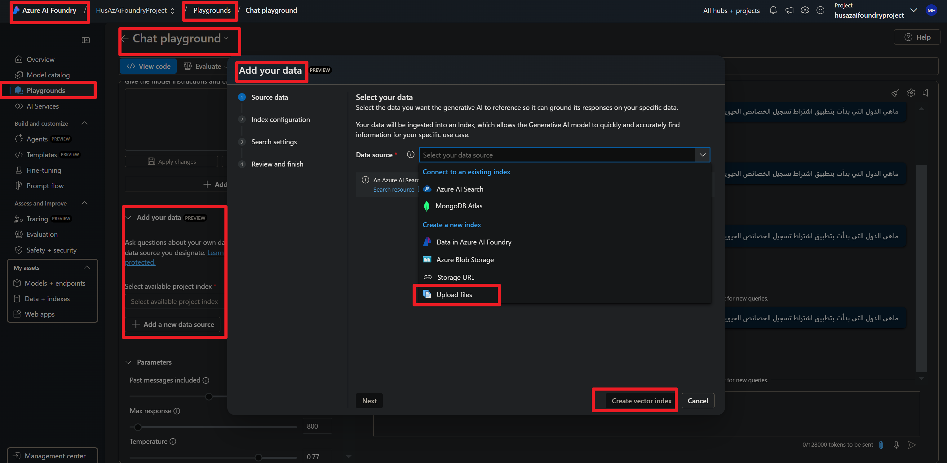Open MH account avatar
947x463 pixels.
(x=931, y=10)
